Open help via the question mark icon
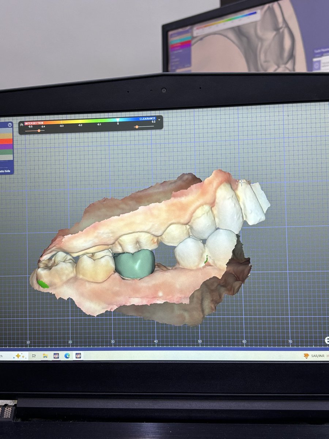Image resolution: width=329 pixels, height=439 pixels. [x=10, y=125]
